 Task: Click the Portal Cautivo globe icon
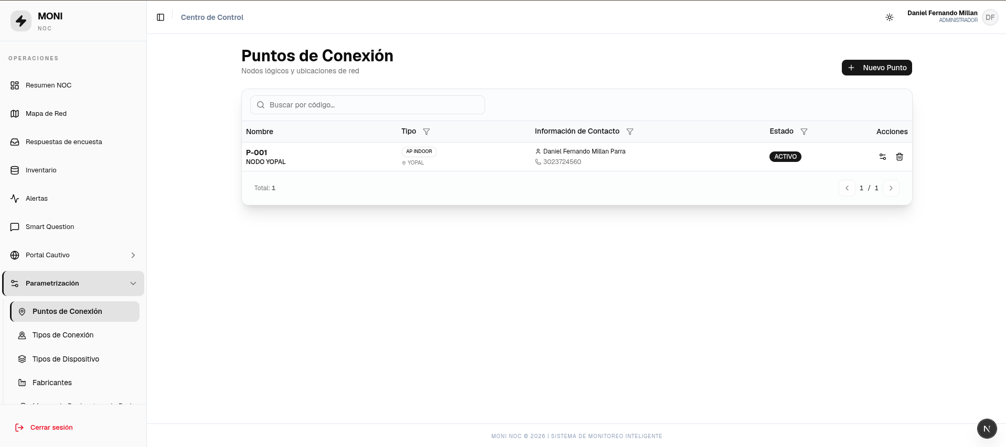tap(15, 255)
